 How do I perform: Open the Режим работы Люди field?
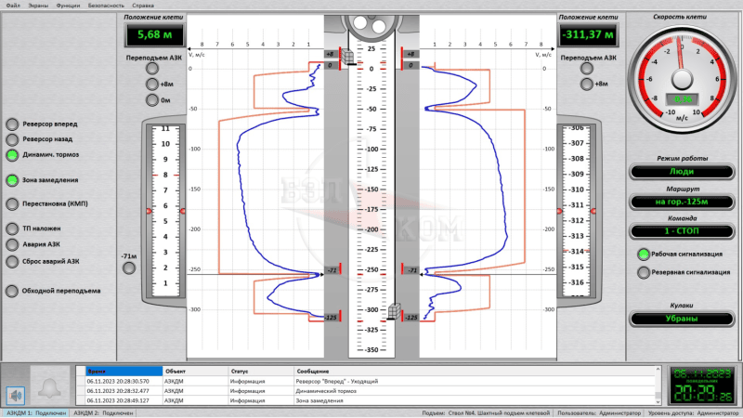(687, 172)
